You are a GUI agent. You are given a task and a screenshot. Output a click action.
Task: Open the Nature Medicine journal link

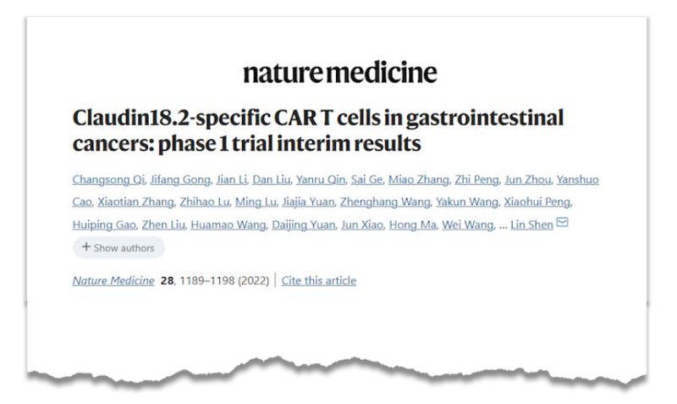pyautogui.click(x=113, y=281)
